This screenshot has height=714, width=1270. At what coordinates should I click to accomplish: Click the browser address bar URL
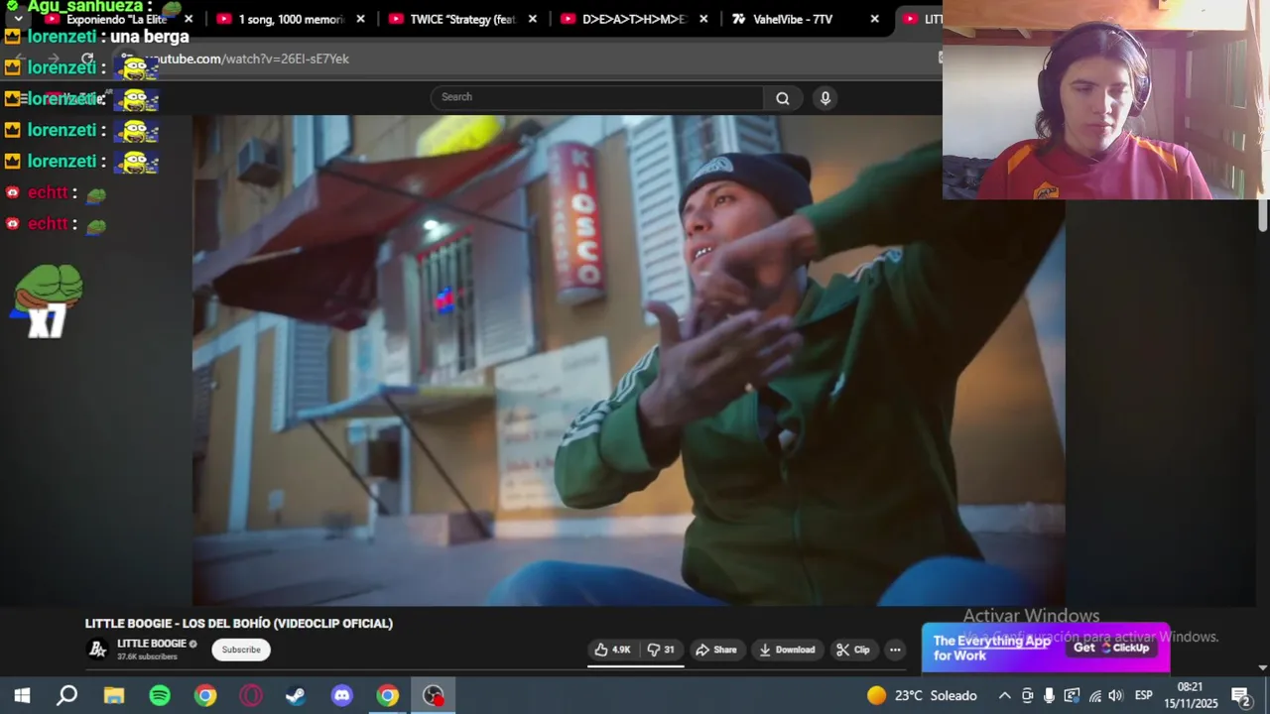tap(248, 59)
